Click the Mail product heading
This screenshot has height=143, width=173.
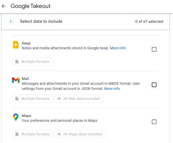[26, 79]
